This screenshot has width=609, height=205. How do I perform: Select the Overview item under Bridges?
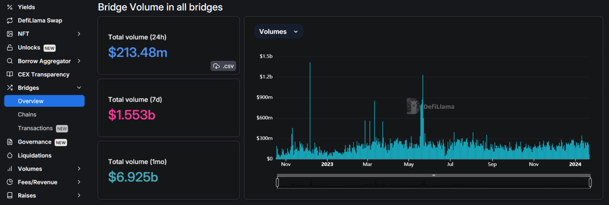pyautogui.click(x=44, y=101)
